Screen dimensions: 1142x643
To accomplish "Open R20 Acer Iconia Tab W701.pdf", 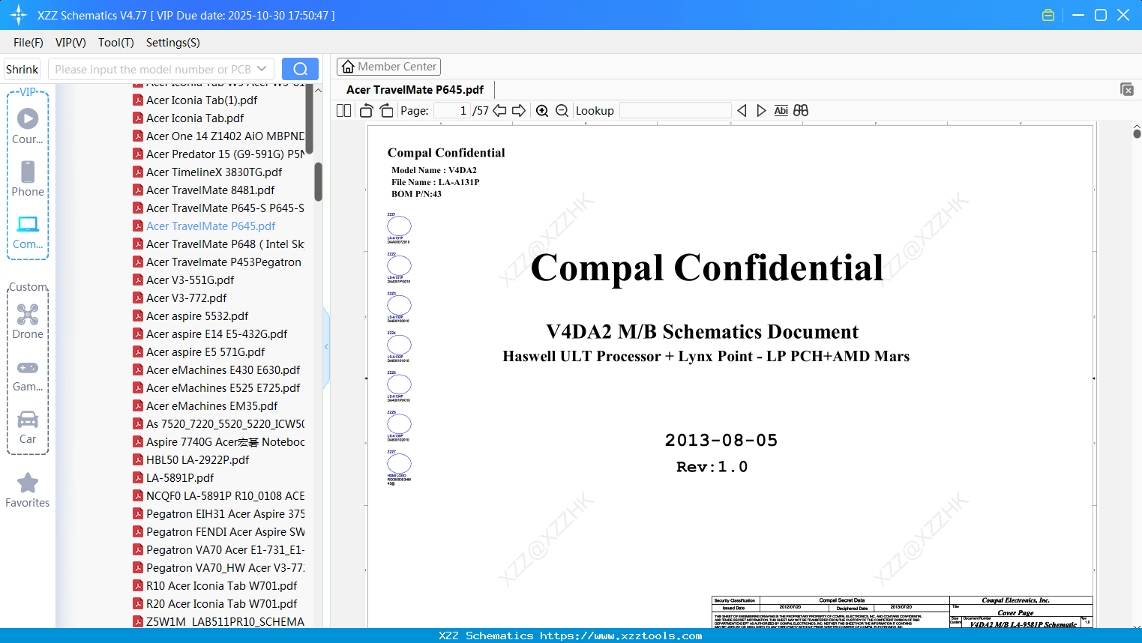I will [x=215, y=604].
